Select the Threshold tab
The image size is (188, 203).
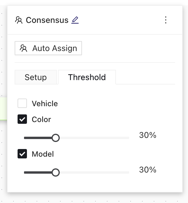coord(87,77)
